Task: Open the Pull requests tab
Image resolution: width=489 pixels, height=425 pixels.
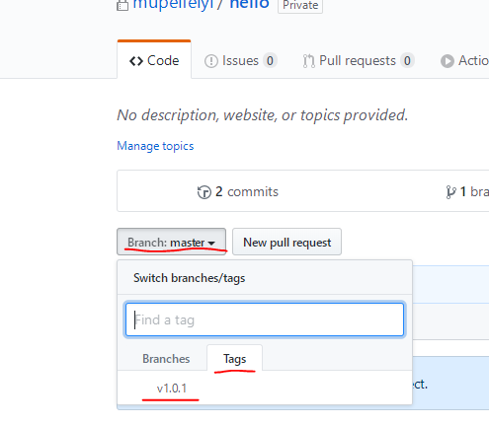Action: pyautogui.click(x=359, y=61)
